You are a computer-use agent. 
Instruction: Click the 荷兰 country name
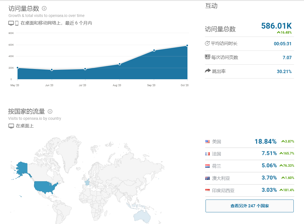tap(217, 166)
